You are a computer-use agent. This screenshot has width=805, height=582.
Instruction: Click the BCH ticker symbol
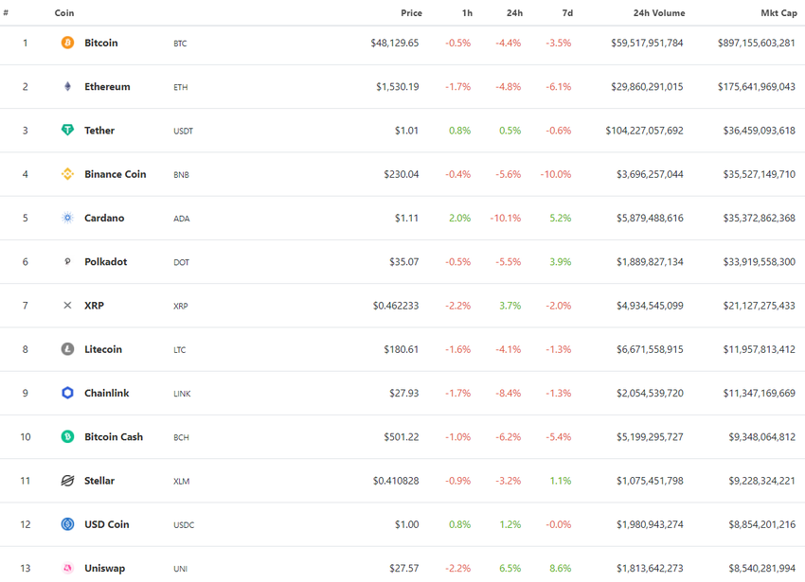(x=181, y=437)
